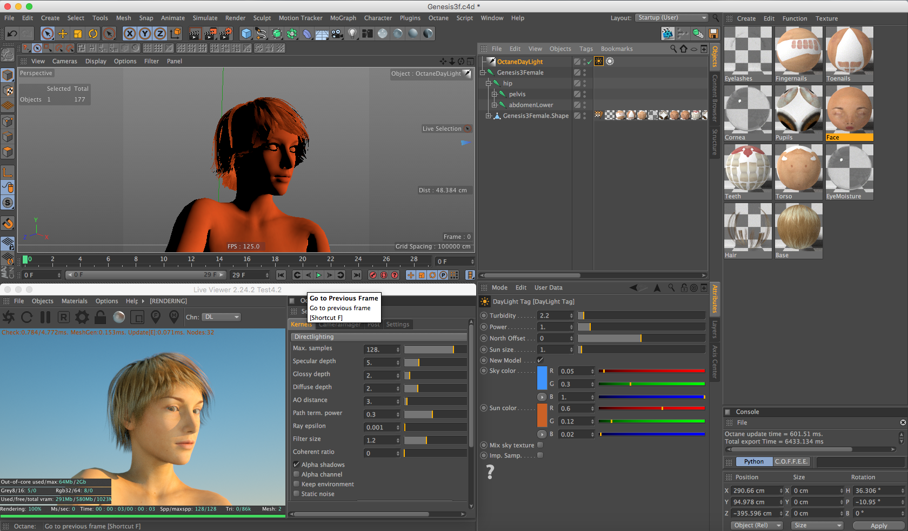Open Octane settings gear in Live Viewer
Screen dimensions: 908x531
tap(82, 317)
